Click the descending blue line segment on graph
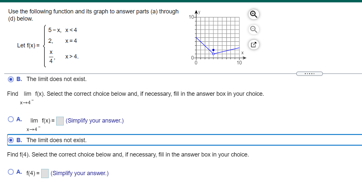This screenshot has height=182, width=362. coord(204,45)
